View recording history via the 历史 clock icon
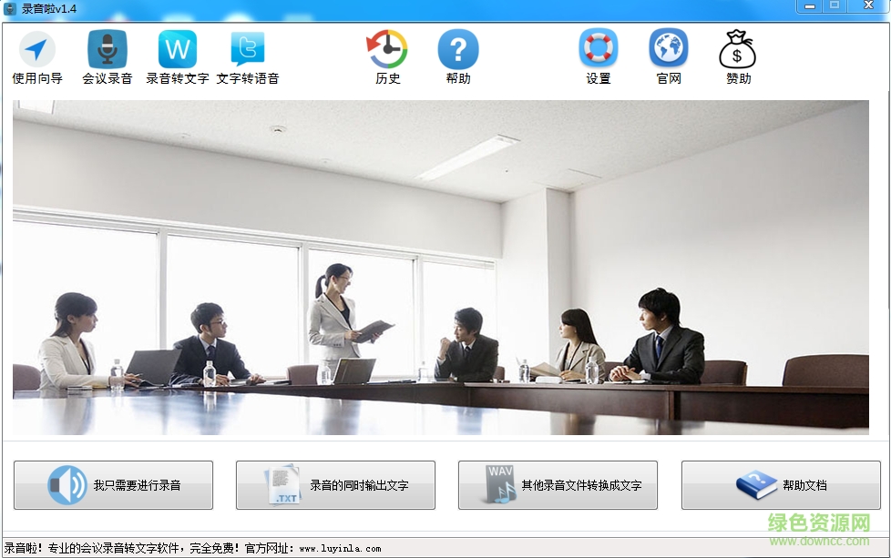The width and height of the screenshot is (891, 558). pos(387,52)
